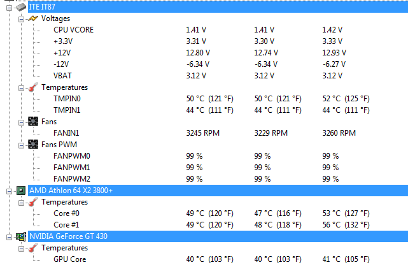Click the 12.74 V minimum +12V value

click(x=266, y=53)
